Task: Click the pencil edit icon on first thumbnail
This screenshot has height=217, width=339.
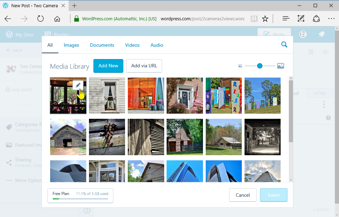Action: (78, 85)
